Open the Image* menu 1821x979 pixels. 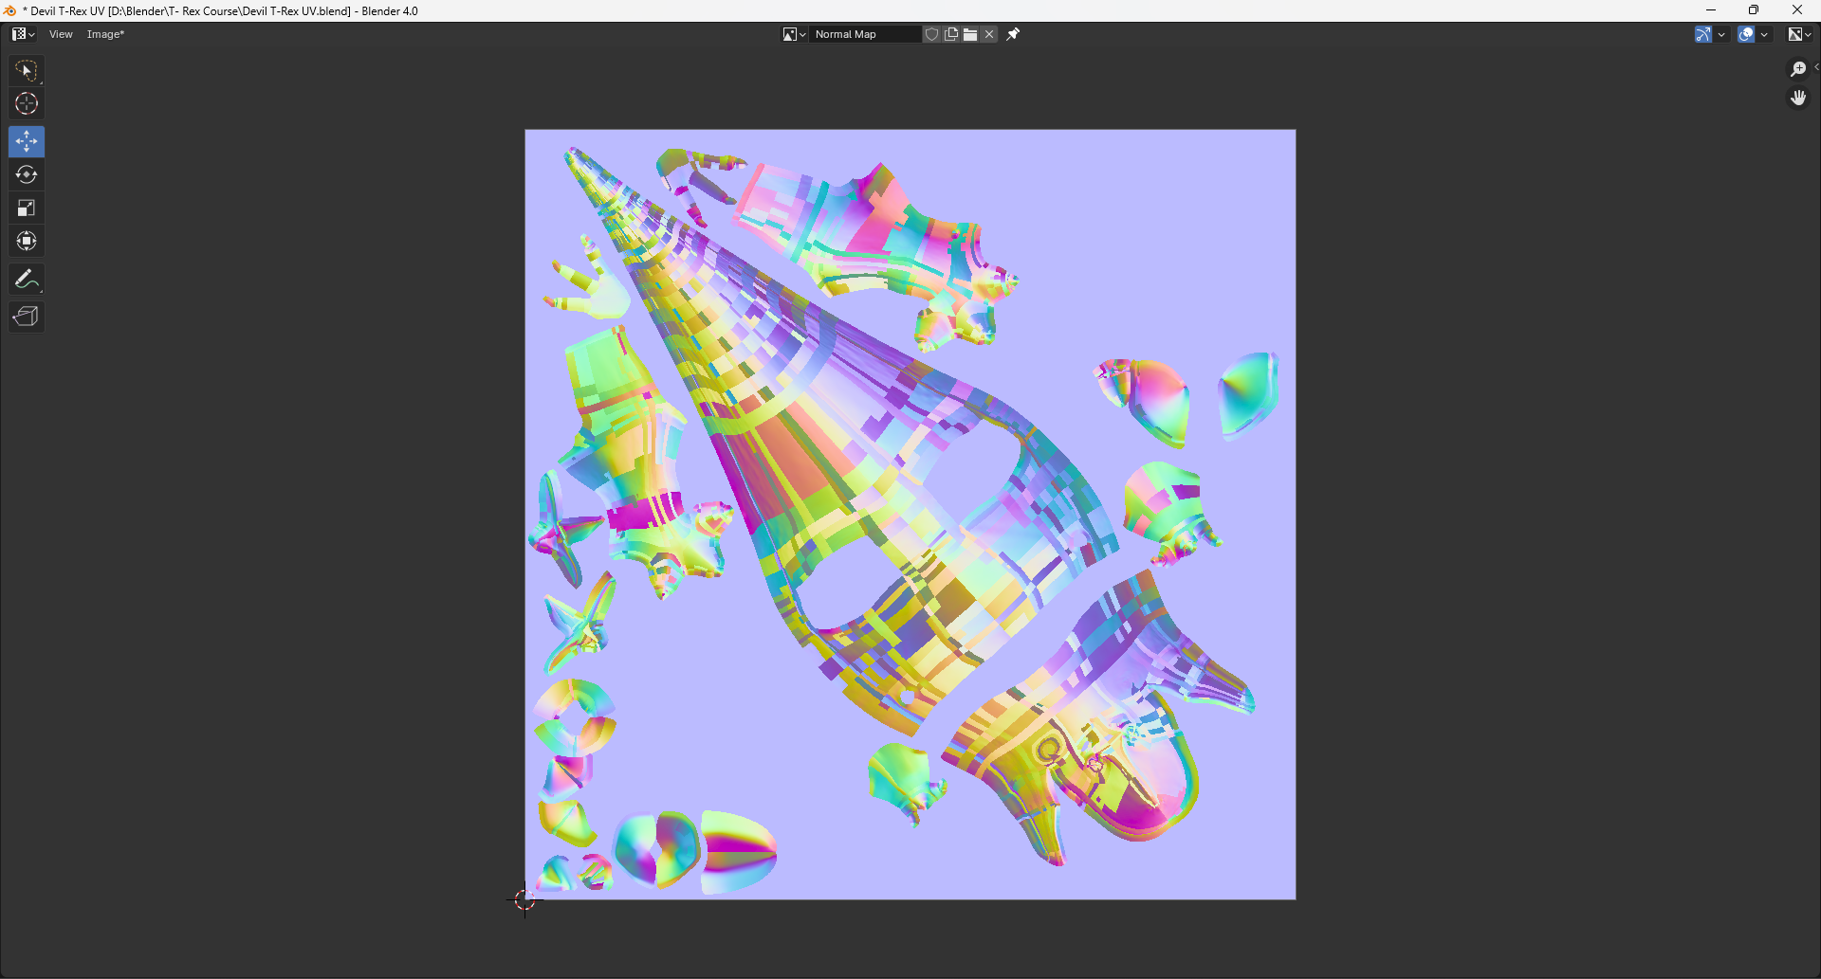(105, 34)
